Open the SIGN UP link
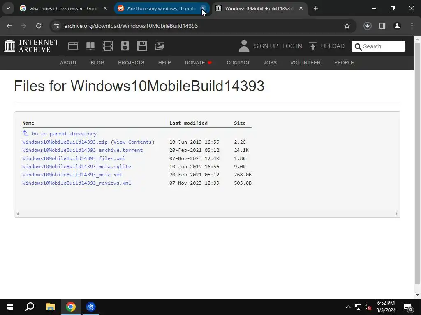Screen dimensions: 421x315 266,46
